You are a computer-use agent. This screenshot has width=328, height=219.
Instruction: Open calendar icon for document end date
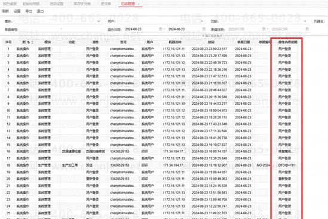pyautogui.click(x=307, y=29)
